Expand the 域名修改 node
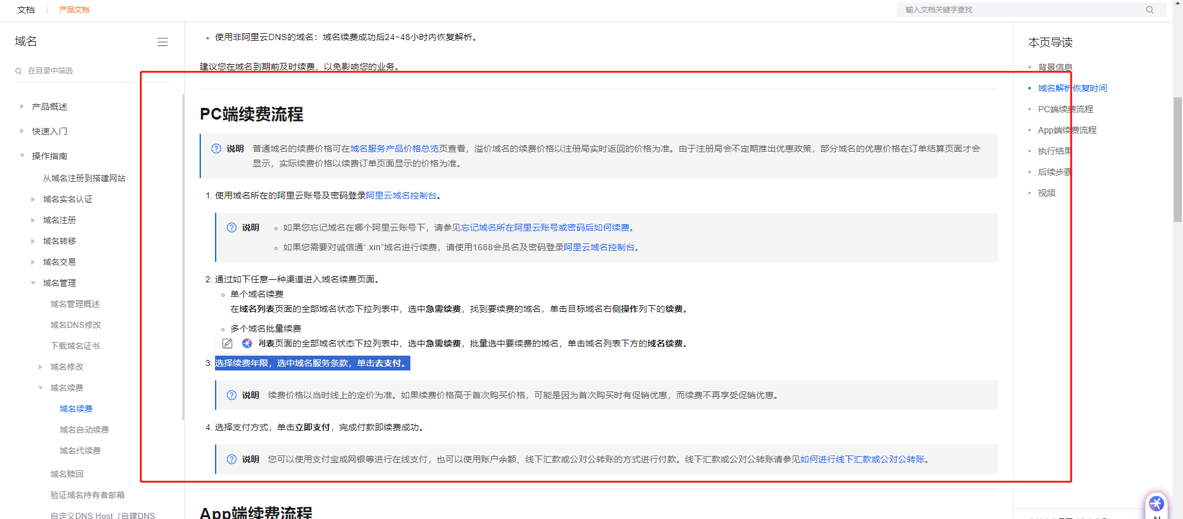Screen dimensions: 1183x519 click(41, 367)
